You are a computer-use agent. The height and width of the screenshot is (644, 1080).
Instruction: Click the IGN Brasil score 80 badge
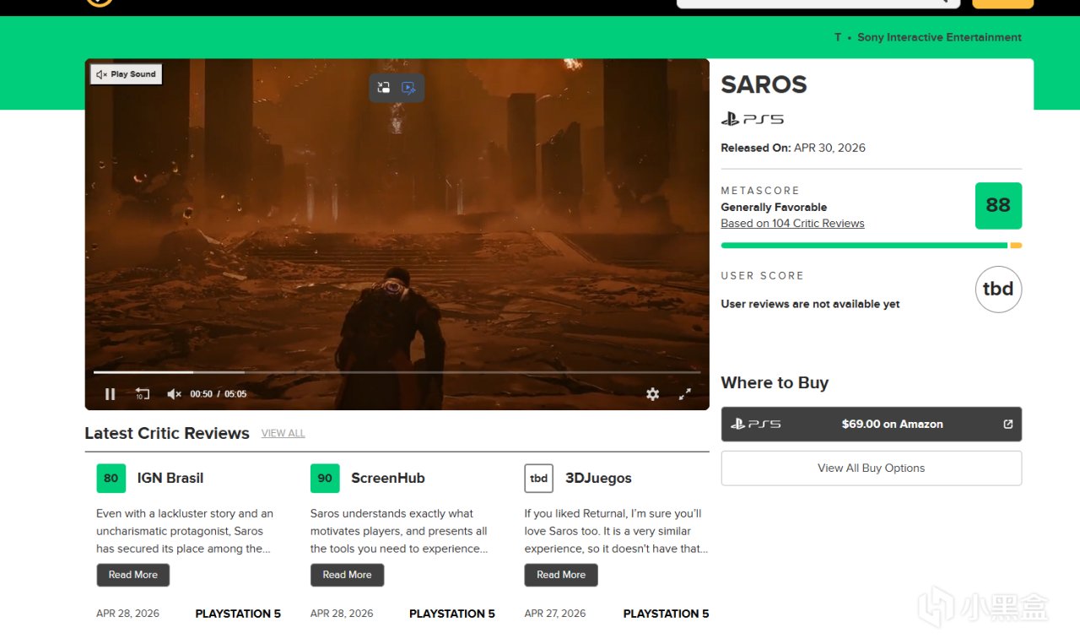point(111,478)
